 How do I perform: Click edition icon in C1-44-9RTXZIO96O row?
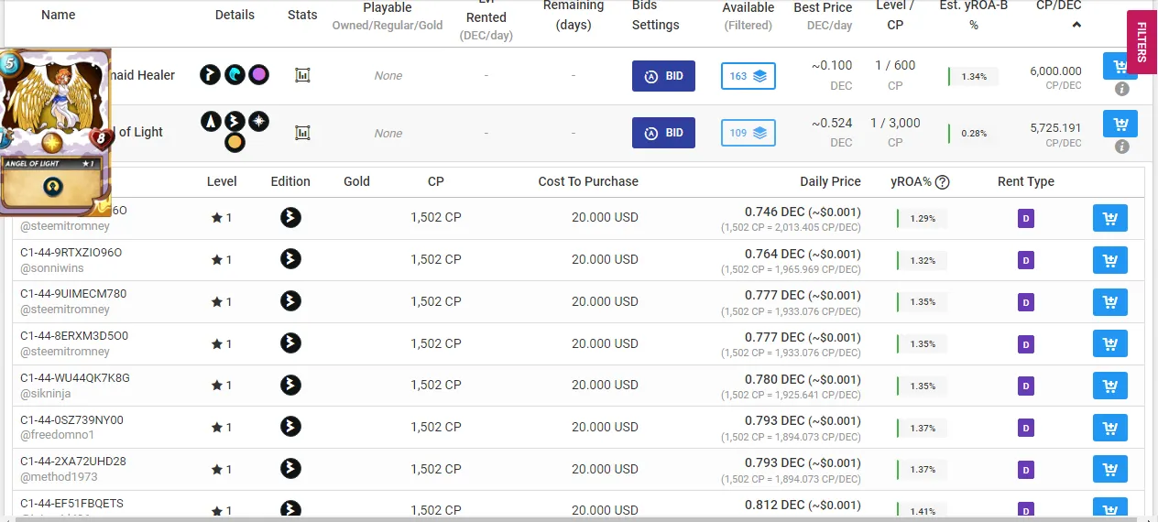coord(290,259)
